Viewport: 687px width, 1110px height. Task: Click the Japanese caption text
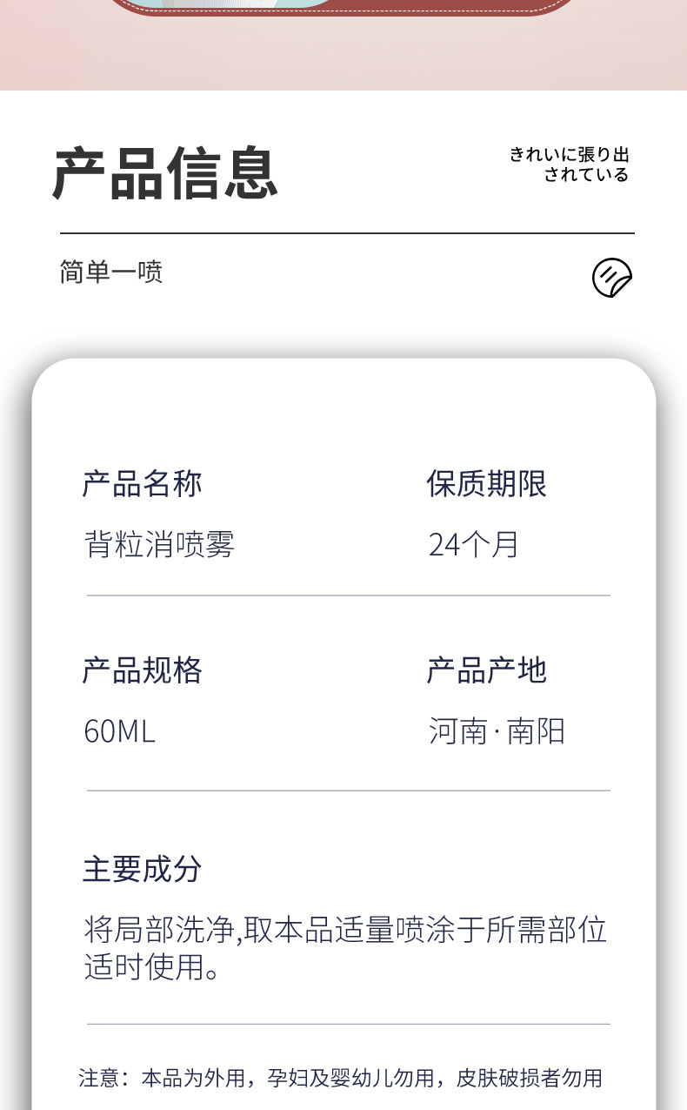(x=570, y=165)
